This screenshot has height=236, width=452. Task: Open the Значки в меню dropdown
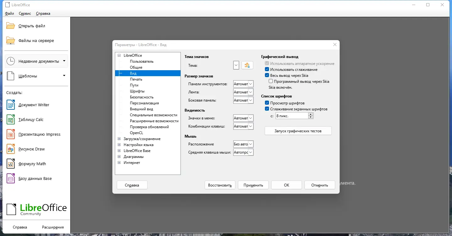pos(243,118)
